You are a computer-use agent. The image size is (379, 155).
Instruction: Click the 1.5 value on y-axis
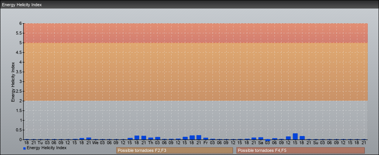(19, 110)
